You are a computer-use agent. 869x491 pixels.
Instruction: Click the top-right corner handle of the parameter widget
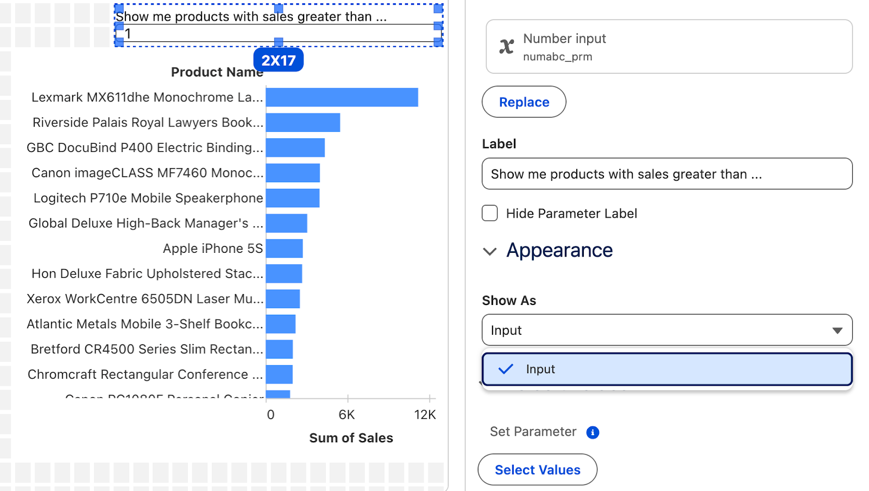point(438,8)
